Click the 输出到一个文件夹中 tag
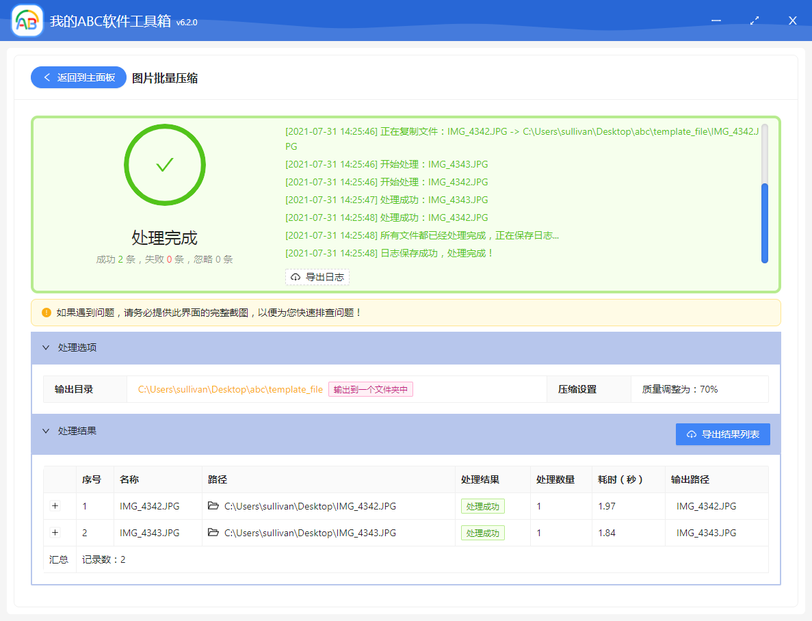Viewport: 812px width, 621px height. click(370, 389)
